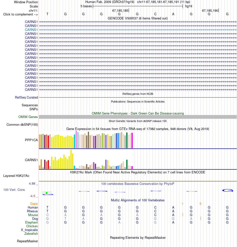This screenshot has width=237, height=247.
Task: Click the 'SNPs' track label
Action: 33,109
